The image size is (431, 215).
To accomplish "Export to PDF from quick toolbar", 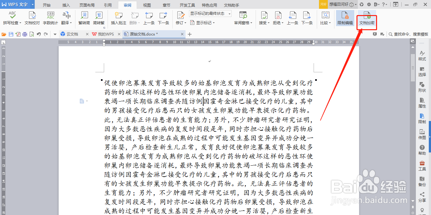I will [18, 34].
